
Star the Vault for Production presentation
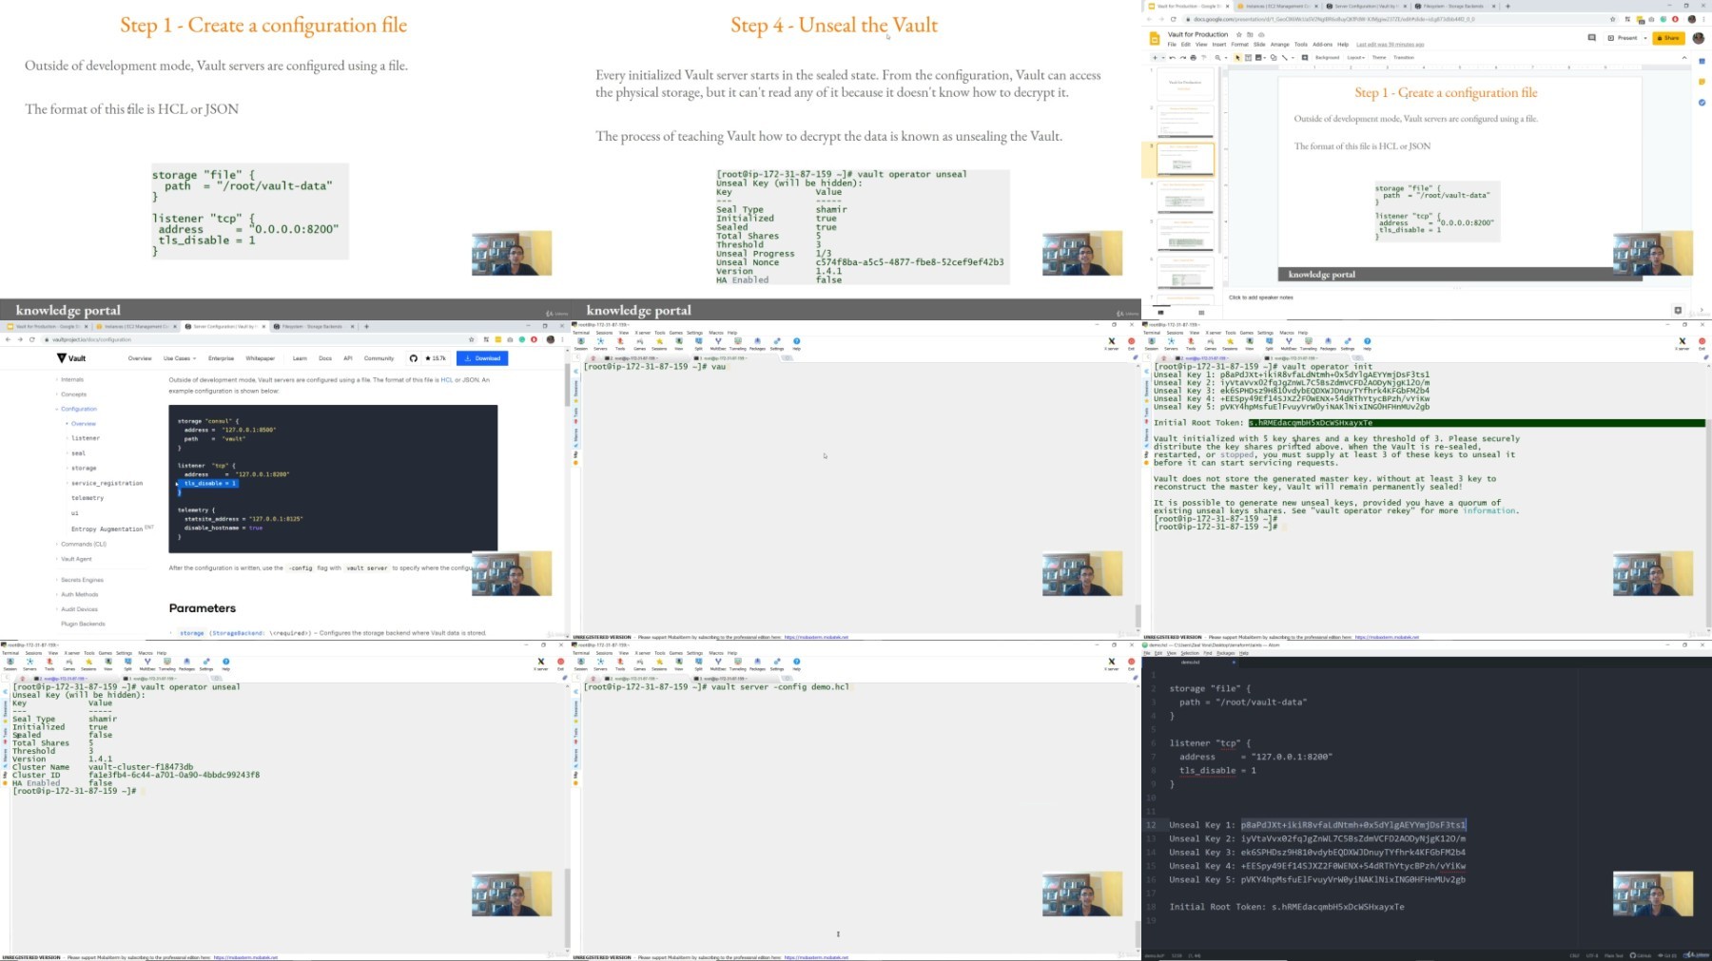(1239, 34)
